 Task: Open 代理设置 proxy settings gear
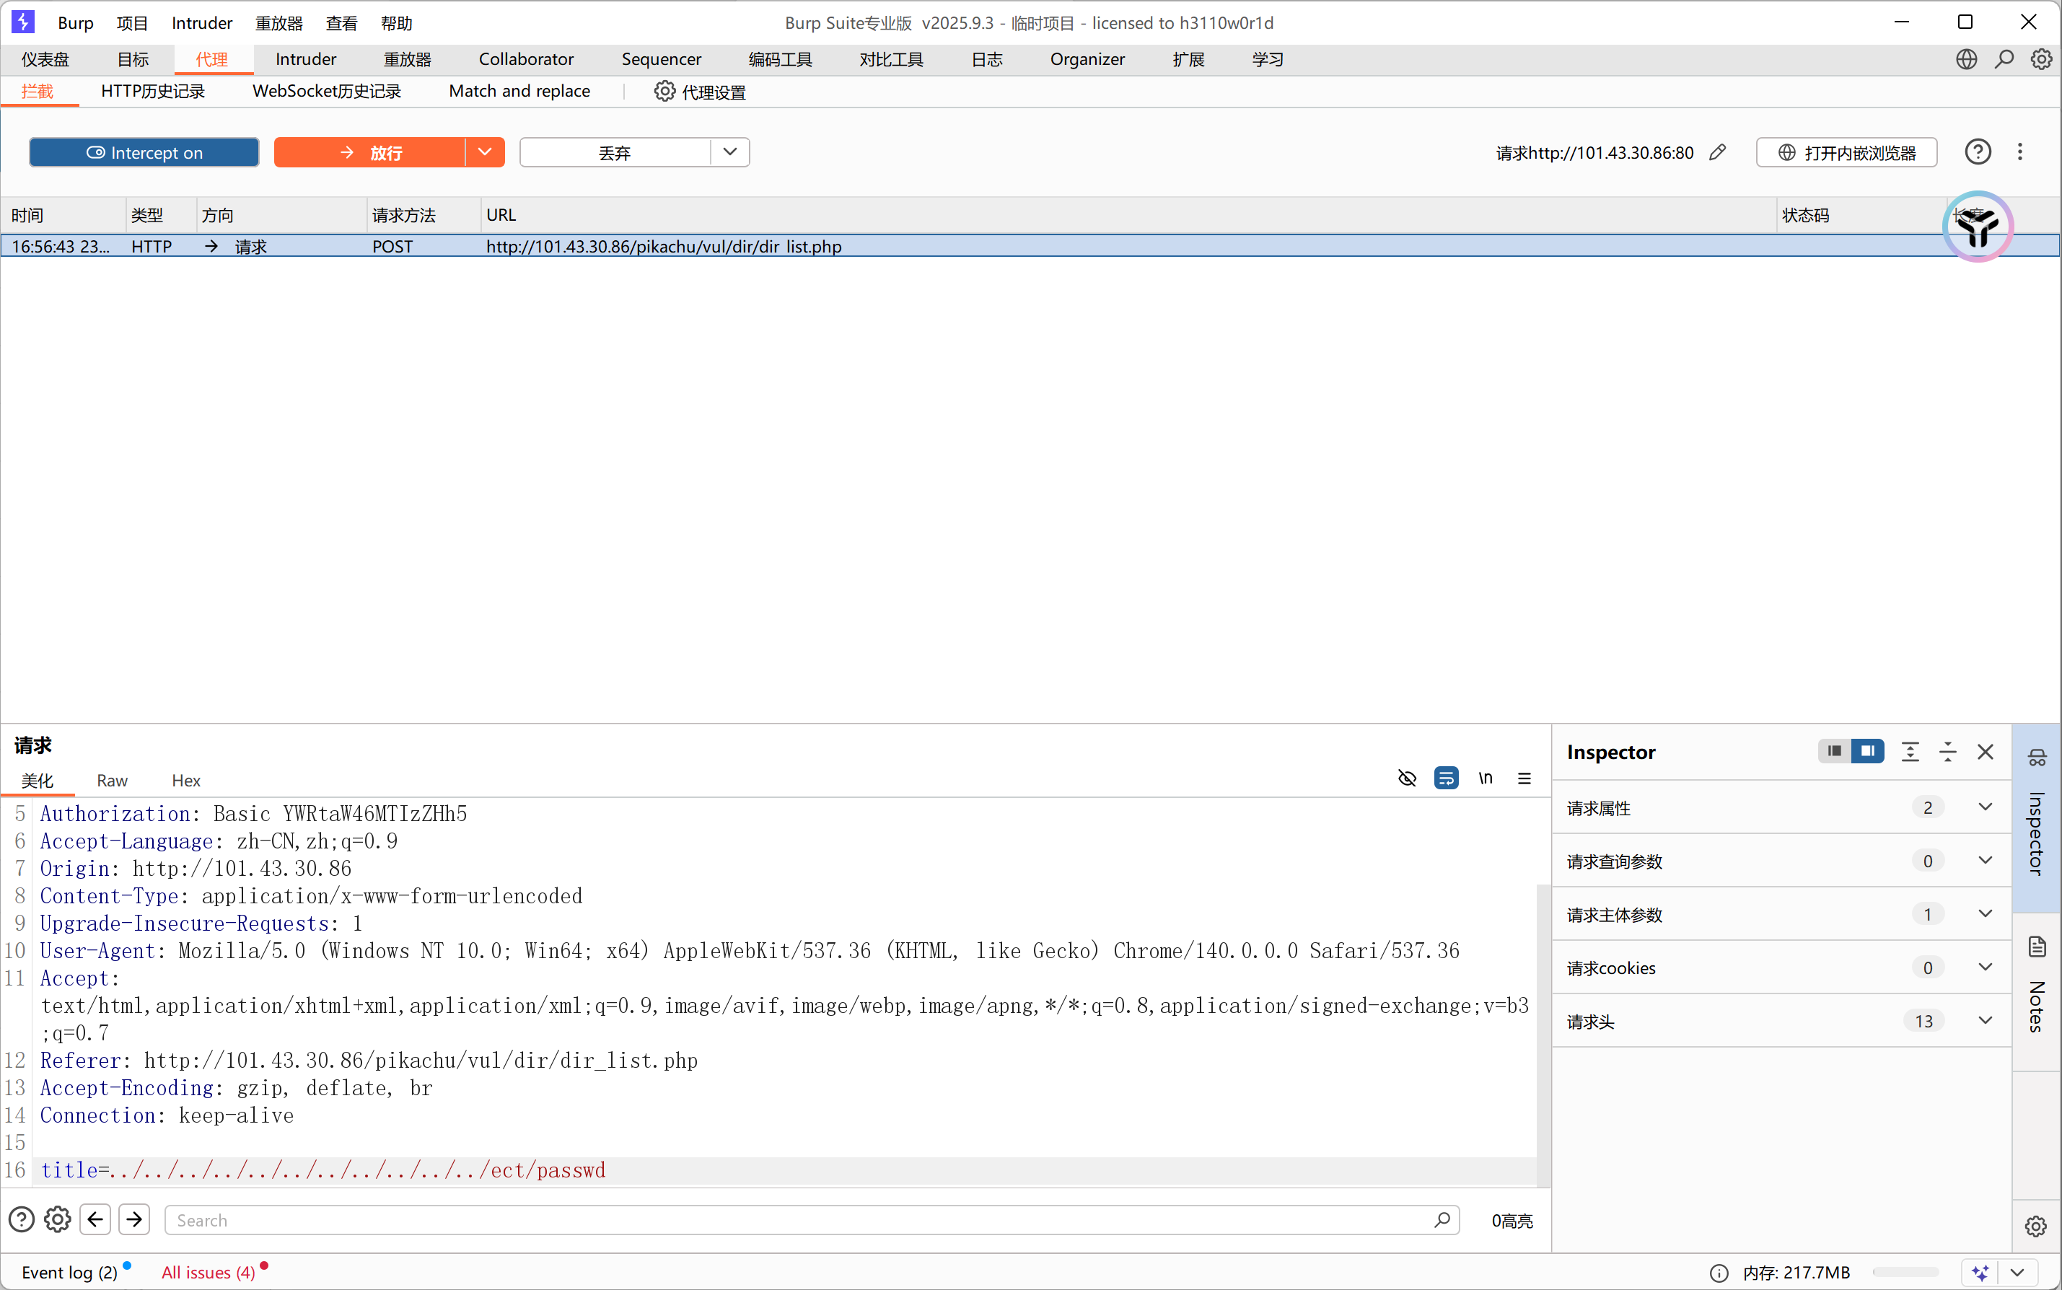(x=664, y=92)
